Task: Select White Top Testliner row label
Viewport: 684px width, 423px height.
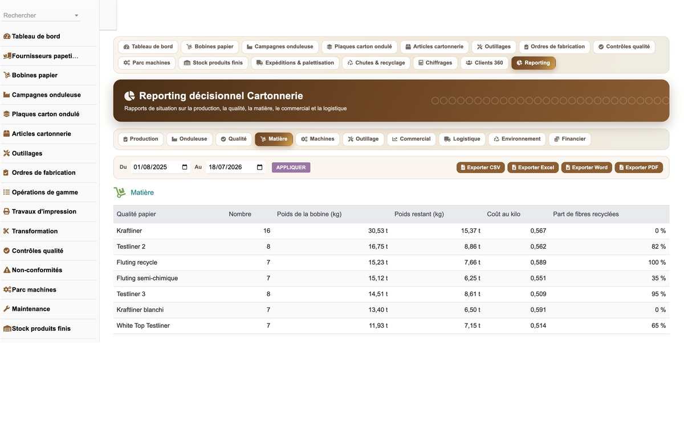Action: (143, 326)
